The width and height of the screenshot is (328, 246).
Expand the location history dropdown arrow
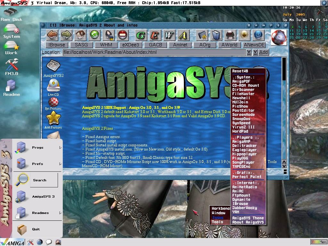pos(249,52)
